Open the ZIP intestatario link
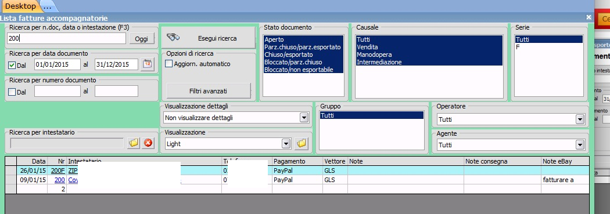Viewport: 610px width, 214px height. click(73, 171)
